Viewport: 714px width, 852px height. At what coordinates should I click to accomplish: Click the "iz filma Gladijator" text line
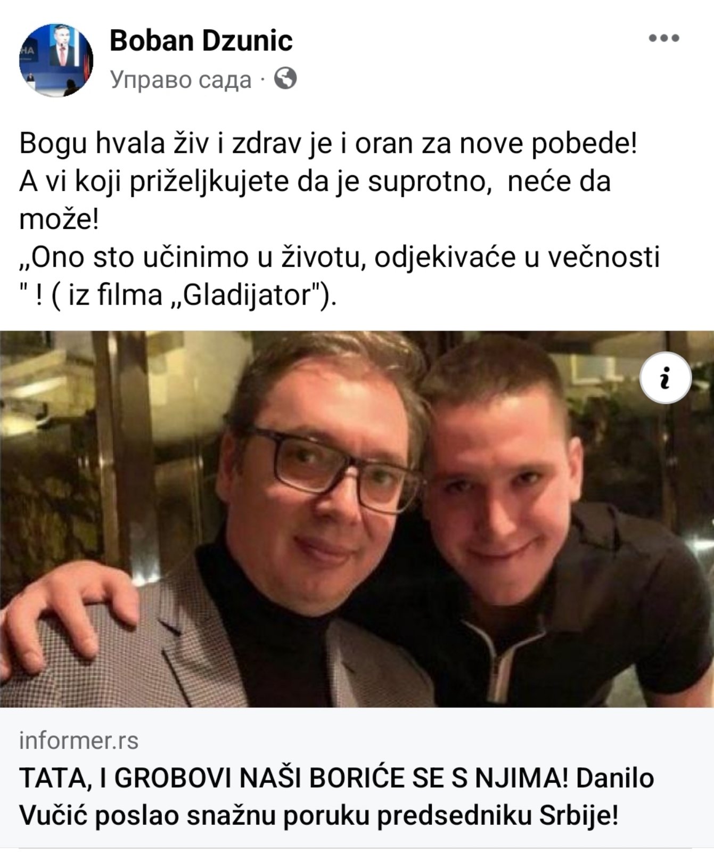click(178, 295)
